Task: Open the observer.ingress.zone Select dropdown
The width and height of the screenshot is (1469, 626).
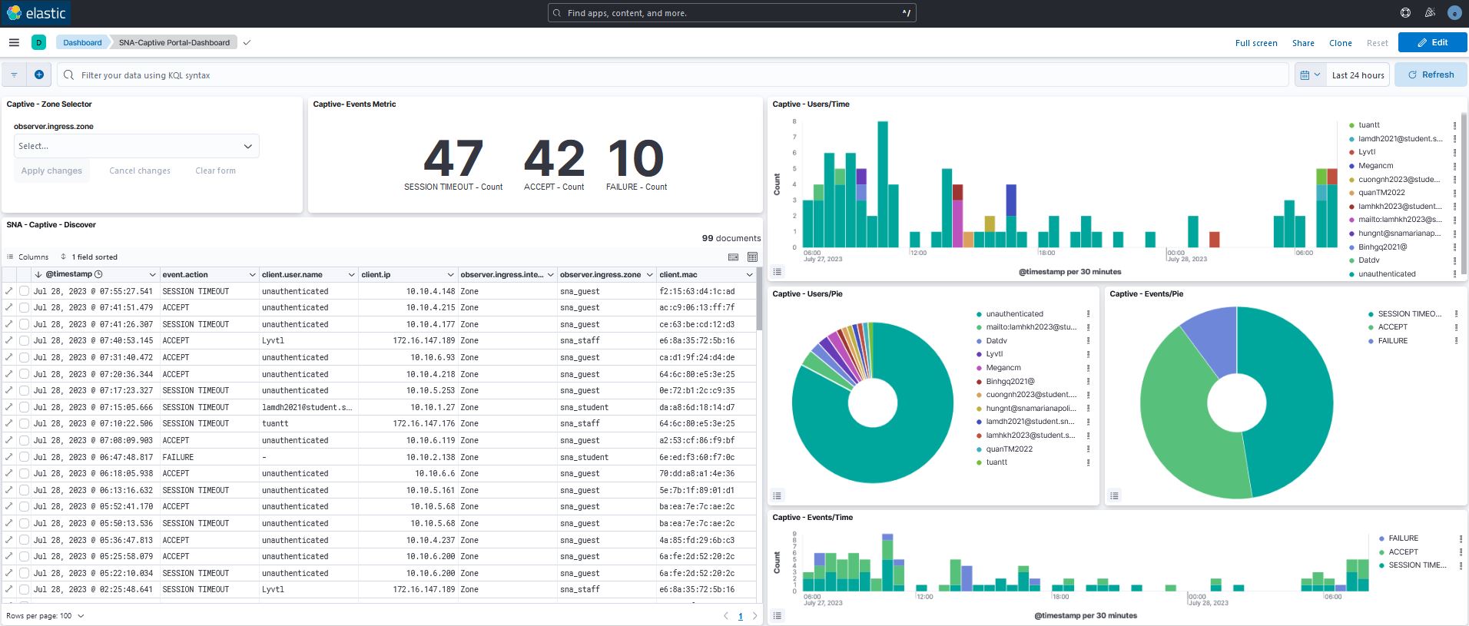Action: click(136, 146)
